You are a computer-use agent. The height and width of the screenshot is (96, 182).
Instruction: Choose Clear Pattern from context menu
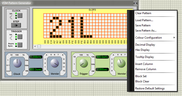tap(143, 13)
